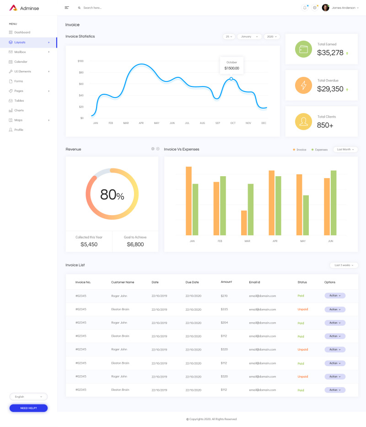
Task: Open header settings using the gear icon
Action: pyautogui.click(x=314, y=7)
